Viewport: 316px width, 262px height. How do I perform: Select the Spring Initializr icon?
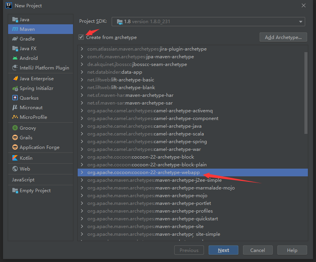[15, 88]
